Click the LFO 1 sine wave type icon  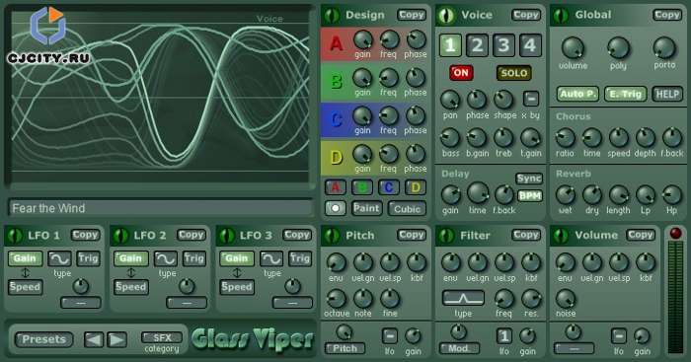[x=59, y=258]
